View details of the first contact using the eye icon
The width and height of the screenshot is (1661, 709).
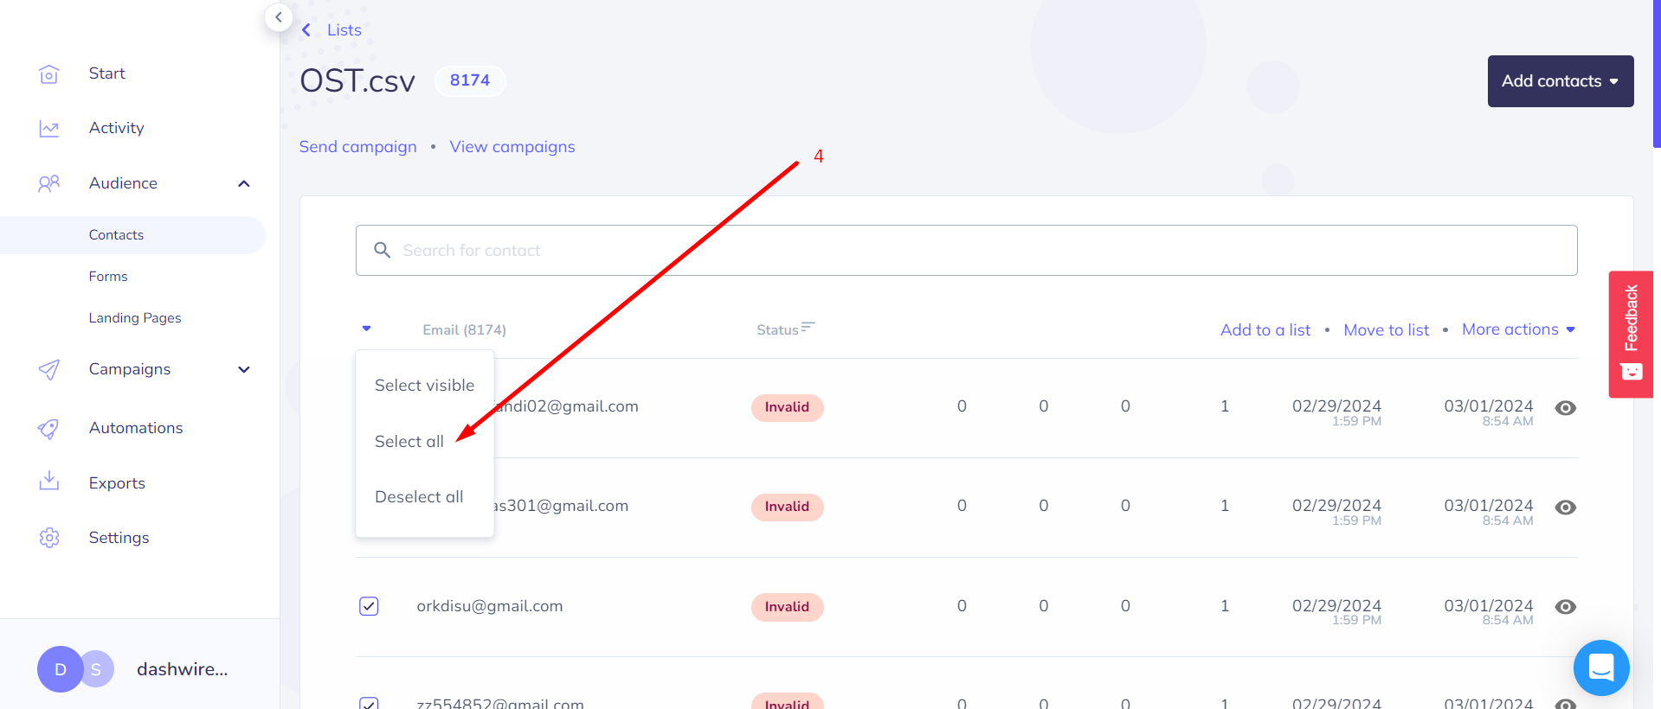[1566, 408]
